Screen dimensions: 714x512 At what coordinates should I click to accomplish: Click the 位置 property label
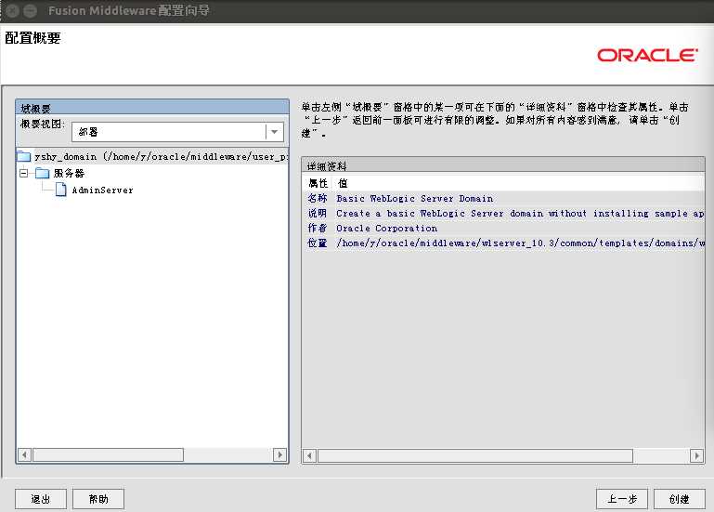tap(318, 243)
